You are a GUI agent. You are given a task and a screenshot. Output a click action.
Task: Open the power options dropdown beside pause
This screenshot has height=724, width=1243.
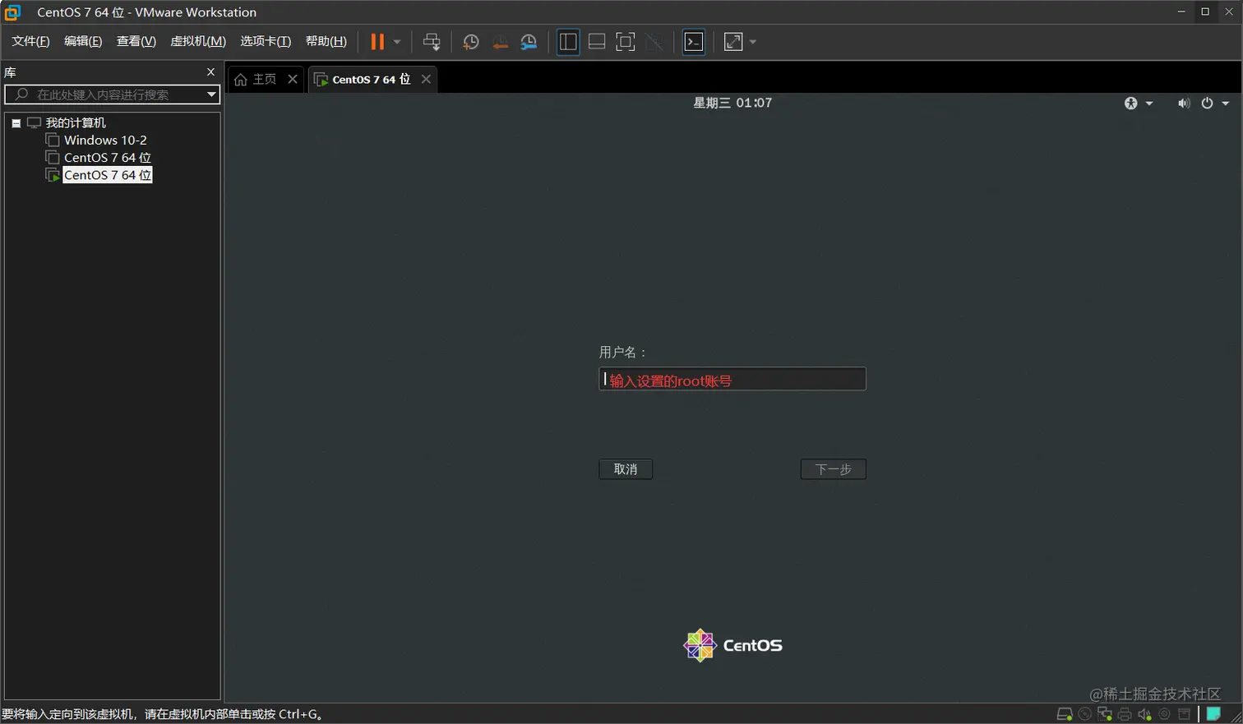point(397,42)
